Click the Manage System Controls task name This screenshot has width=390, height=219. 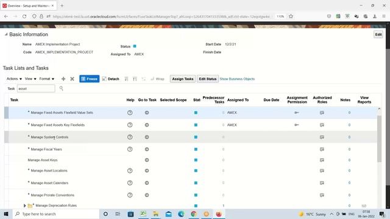pyautogui.click(x=49, y=137)
